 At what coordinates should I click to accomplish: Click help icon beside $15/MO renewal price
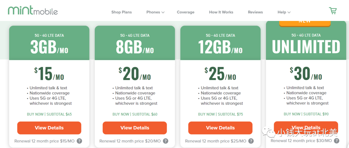coord(79,141)
